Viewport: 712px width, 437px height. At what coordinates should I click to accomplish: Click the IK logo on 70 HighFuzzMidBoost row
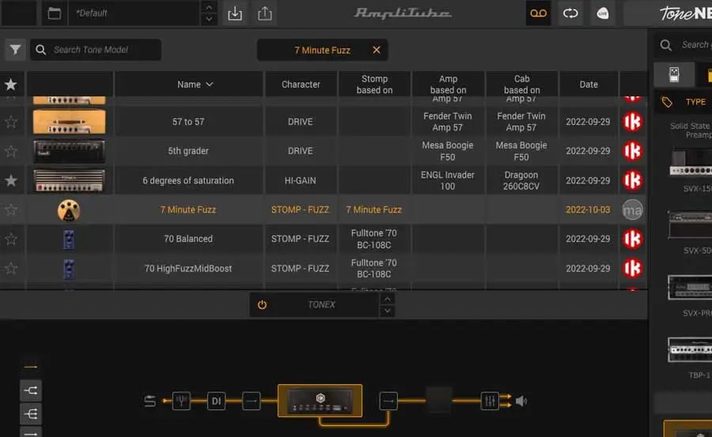point(632,268)
